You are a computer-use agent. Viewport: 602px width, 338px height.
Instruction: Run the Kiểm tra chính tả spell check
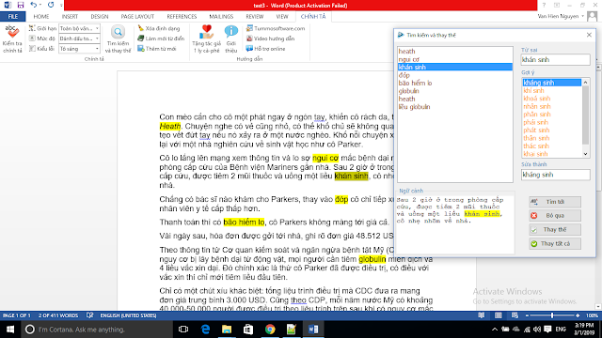[12, 39]
